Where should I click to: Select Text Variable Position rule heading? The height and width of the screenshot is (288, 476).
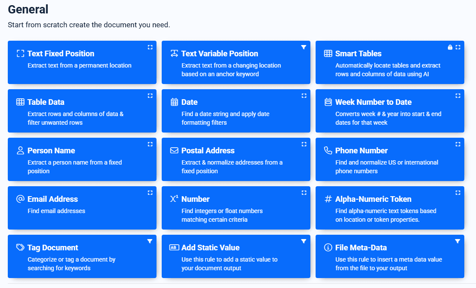219,54
